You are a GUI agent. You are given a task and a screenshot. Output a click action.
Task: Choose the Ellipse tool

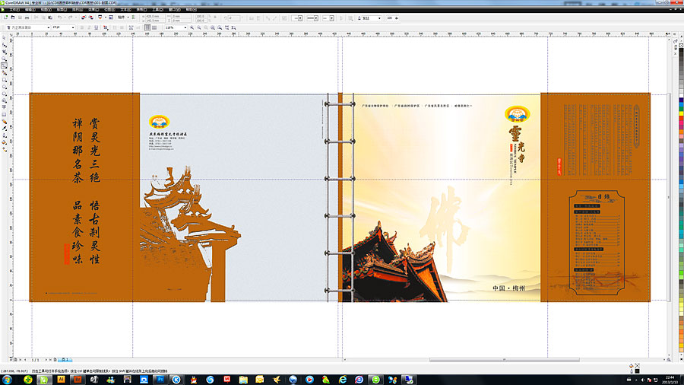coord(4,87)
